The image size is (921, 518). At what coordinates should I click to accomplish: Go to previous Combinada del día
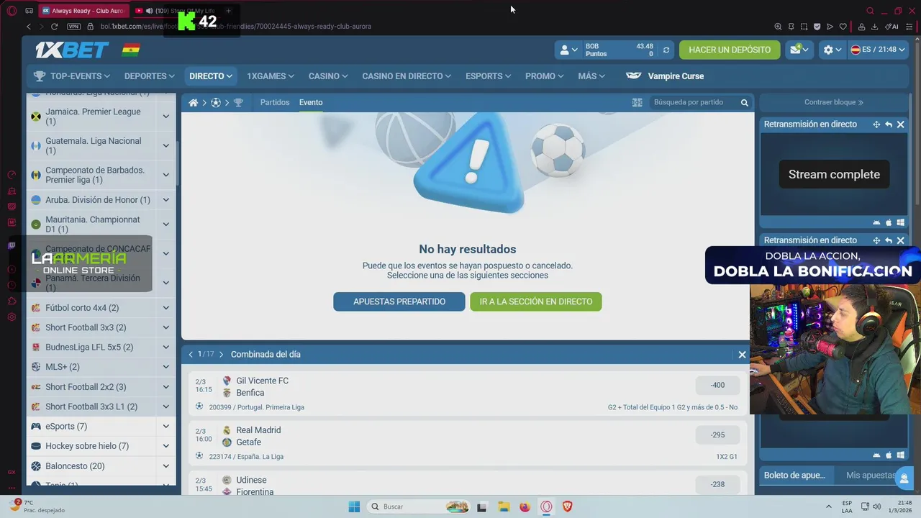pos(191,355)
